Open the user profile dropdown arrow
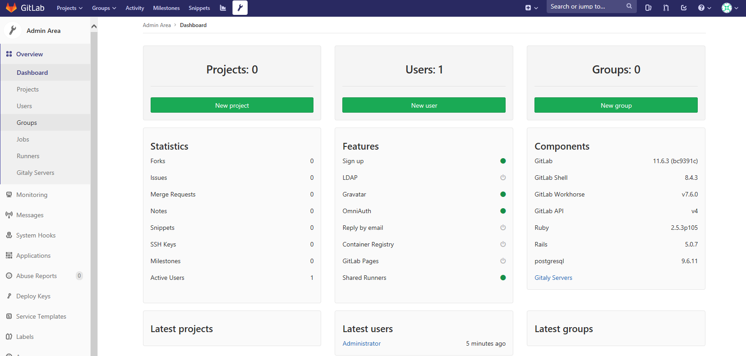 coord(736,8)
